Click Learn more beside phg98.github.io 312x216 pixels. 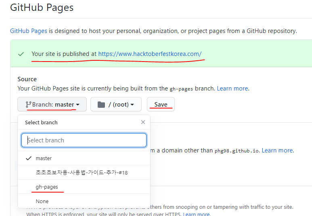click(x=277, y=150)
